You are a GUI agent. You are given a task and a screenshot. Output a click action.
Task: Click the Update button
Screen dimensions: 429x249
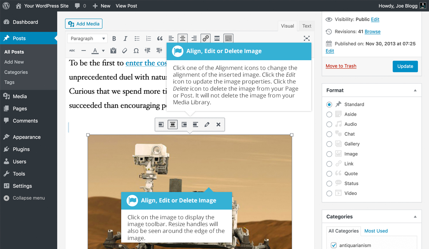405,66
